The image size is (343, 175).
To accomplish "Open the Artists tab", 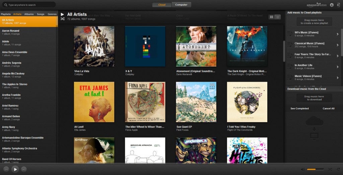I will pyautogui.click(x=17, y=14).
